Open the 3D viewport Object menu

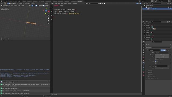pyautogui.click(x=23, y=5)
